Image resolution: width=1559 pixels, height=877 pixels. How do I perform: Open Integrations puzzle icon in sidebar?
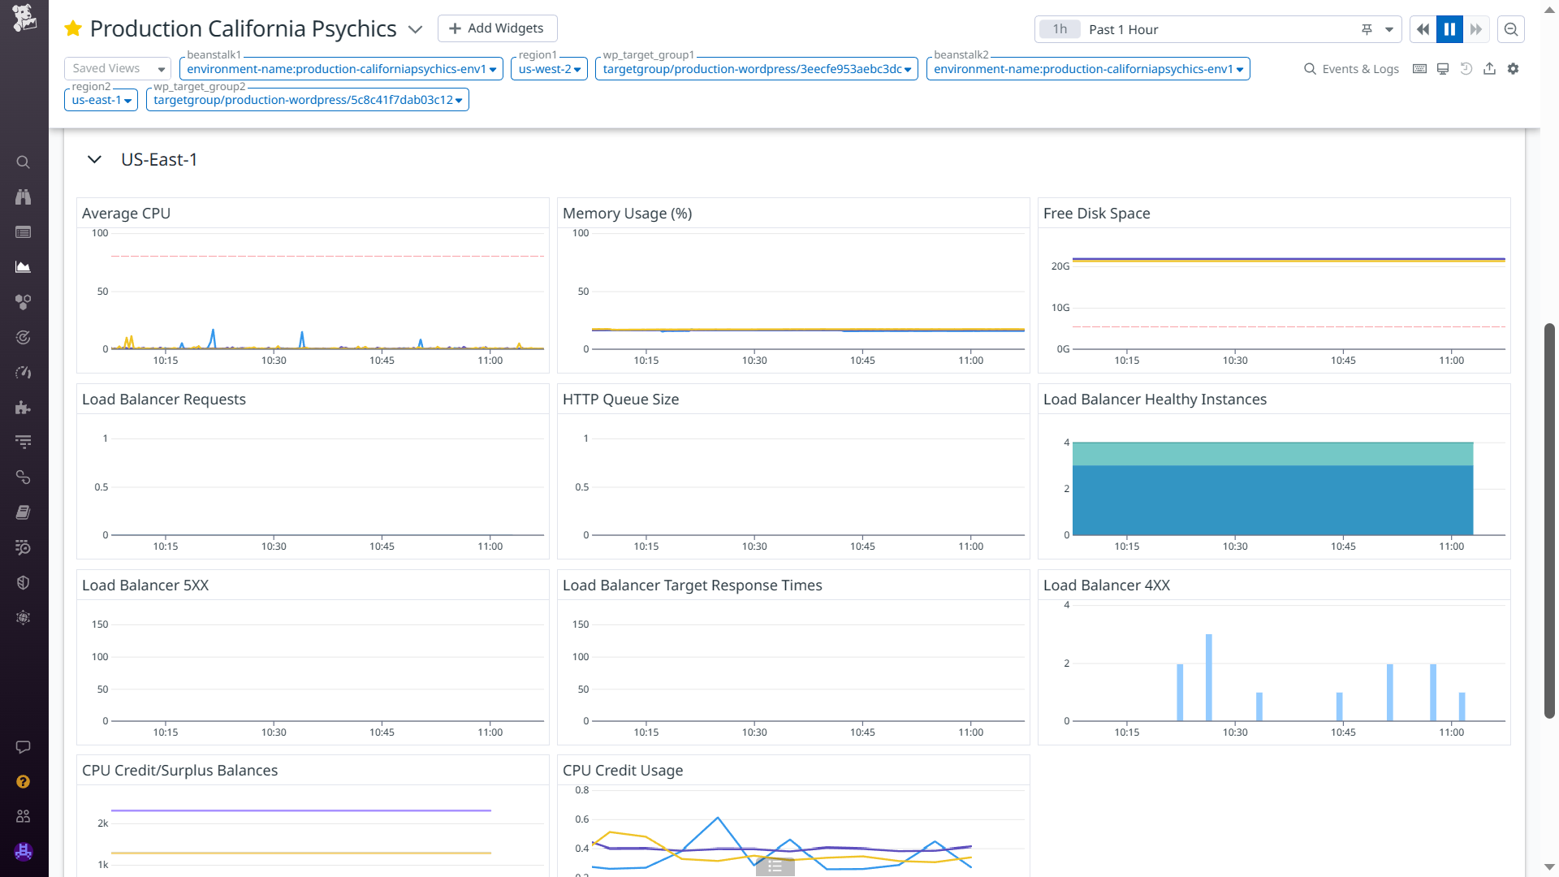click(24, 408)
